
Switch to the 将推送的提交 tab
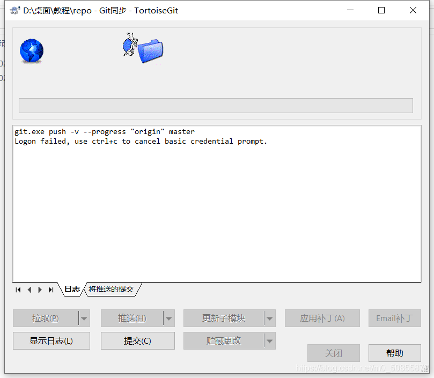click(111, 289)
